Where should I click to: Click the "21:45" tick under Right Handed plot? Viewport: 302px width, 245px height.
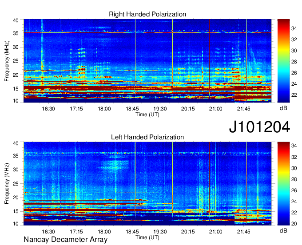click(x=244, y=109)
